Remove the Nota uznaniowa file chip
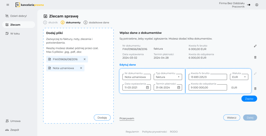 click(81, 68)
